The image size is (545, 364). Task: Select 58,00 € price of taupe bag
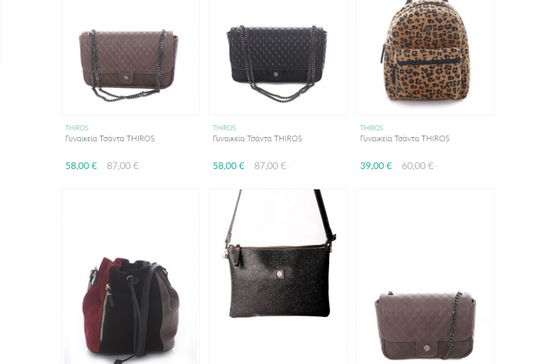[81, 166]
